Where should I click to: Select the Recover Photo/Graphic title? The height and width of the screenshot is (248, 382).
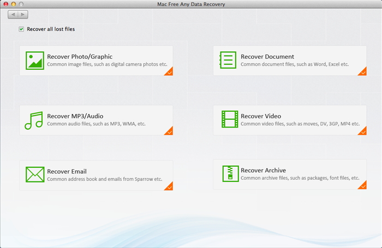(x=80, y=57)
